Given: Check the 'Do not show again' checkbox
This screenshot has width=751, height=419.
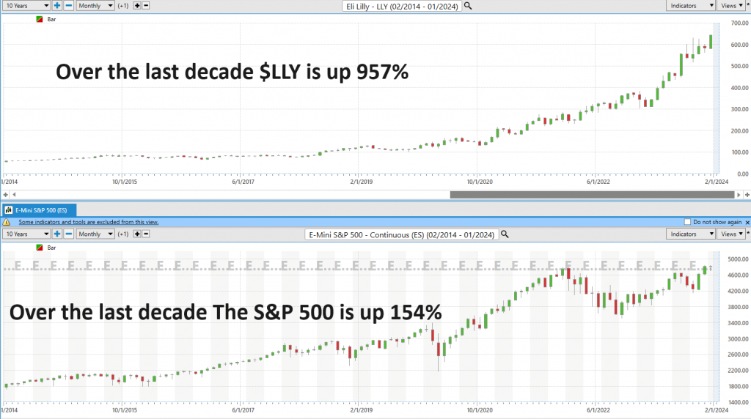Looking at the screenshot, I should point(687,222).
